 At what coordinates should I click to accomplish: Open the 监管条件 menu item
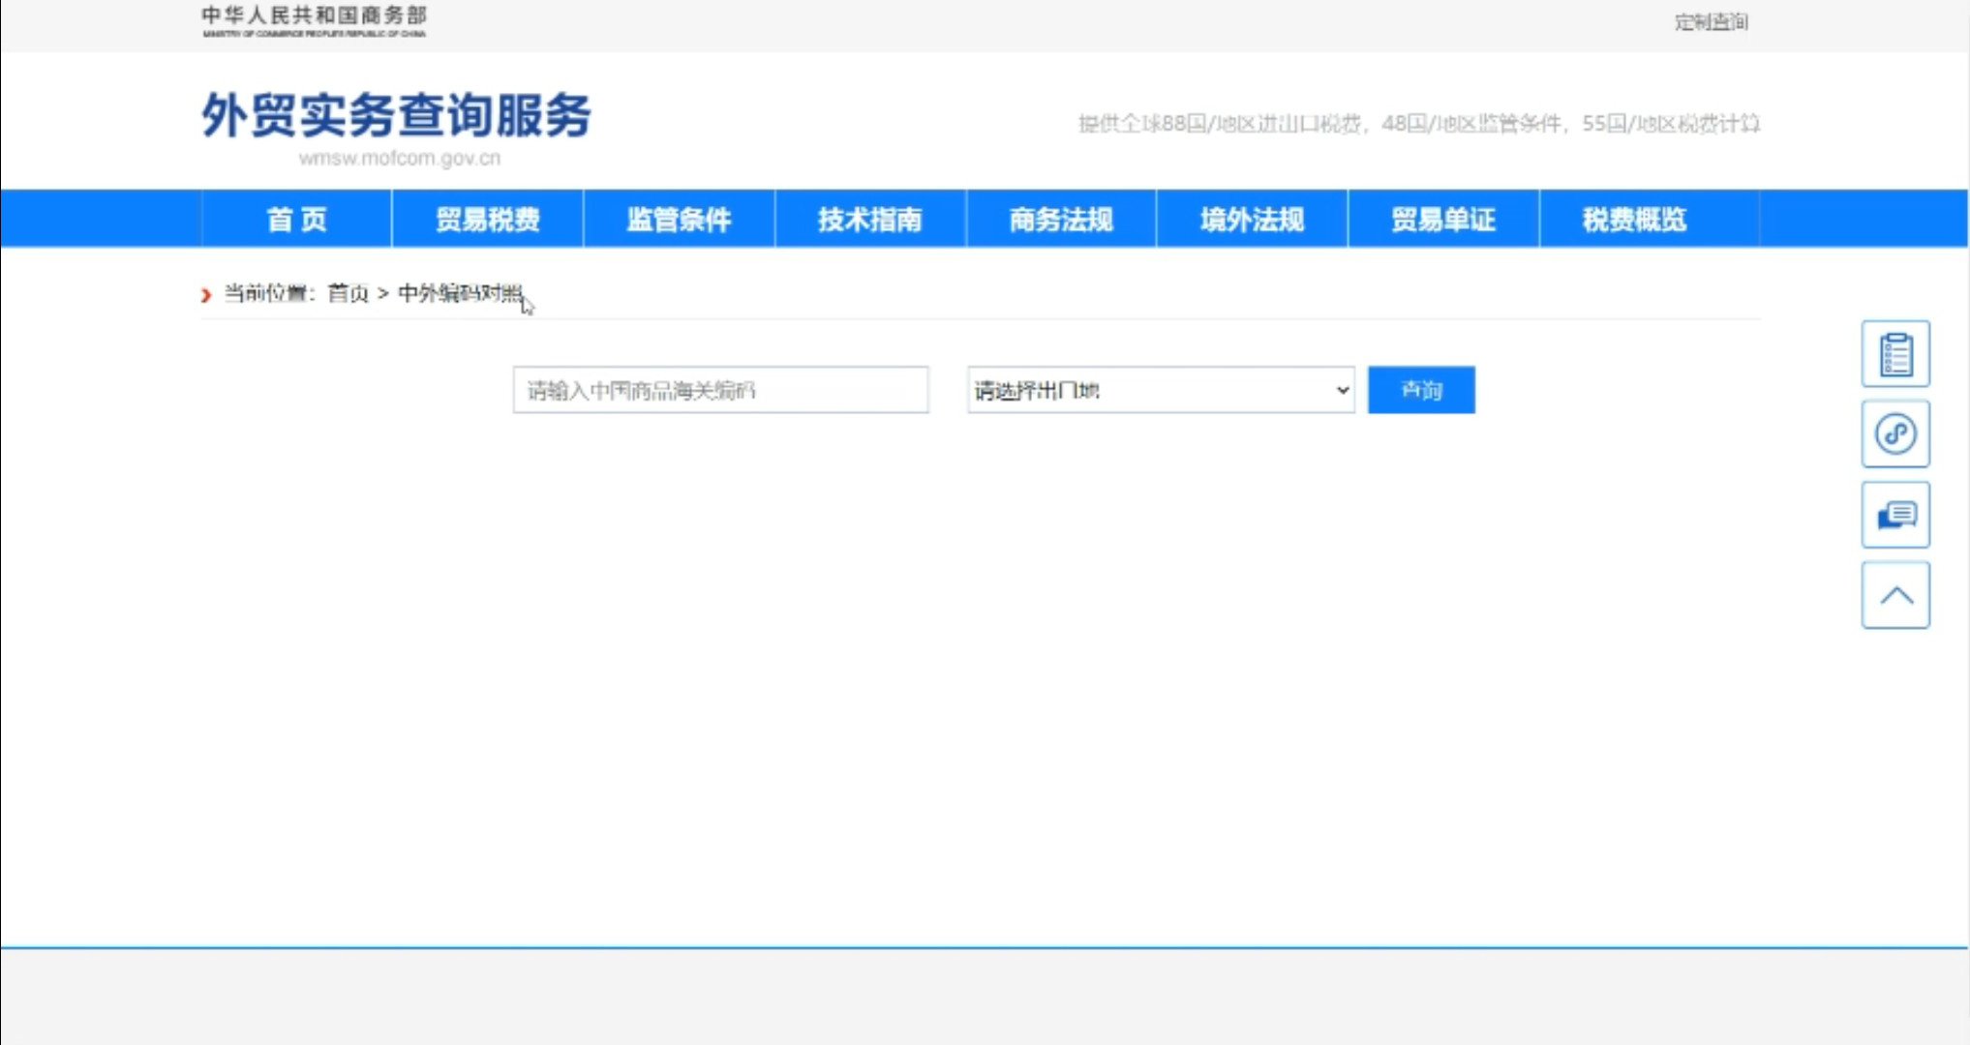(679, 220)
